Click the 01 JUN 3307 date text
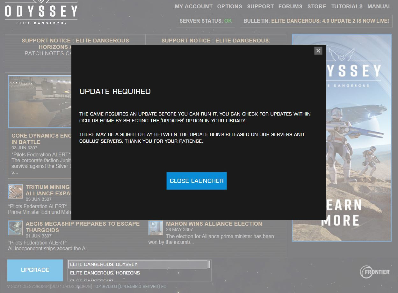 tap(39, 236)
